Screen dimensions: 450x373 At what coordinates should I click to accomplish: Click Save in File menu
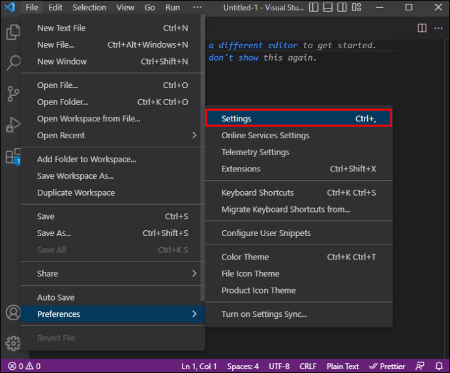click(x=112, y=216)
